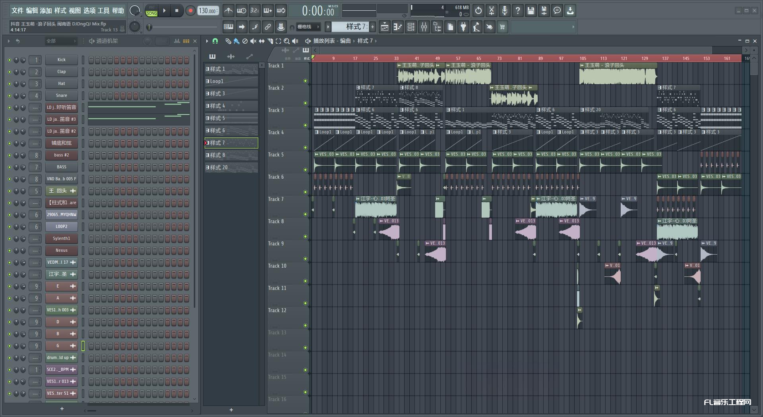The width and height of the screenshot is (763, 417).
Task: Open the 选项 menu
Action: click(89, 10)
